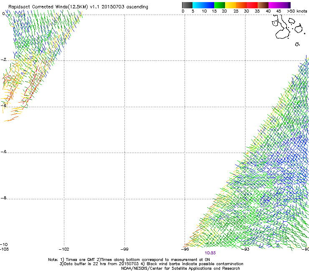This screenshot has width=309, height=271.
Task: Click the blue 10-15 knots legend segment
Action: click(x=209, y=5)
